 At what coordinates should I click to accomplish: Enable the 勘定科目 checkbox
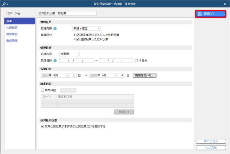coord(42,90)
